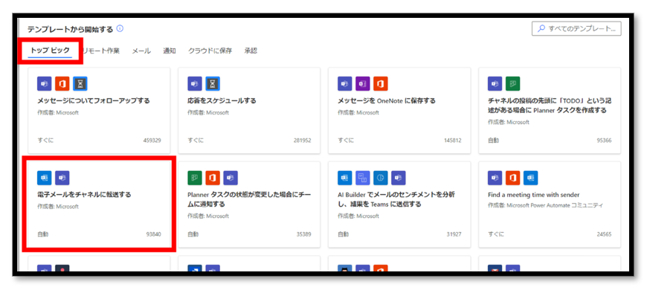Screen dimensions: 647x290
Task: Switch to the メール tab
Action: 141,51
